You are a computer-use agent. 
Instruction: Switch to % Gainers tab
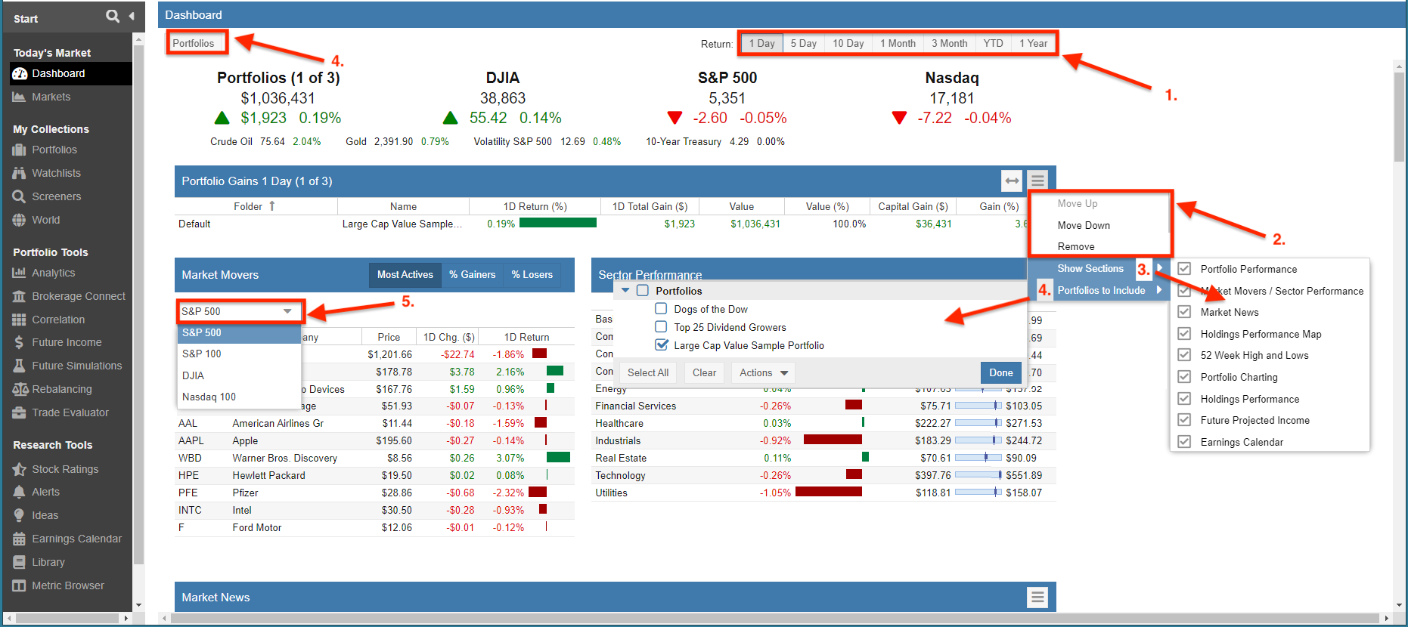(x=472, y=275)
